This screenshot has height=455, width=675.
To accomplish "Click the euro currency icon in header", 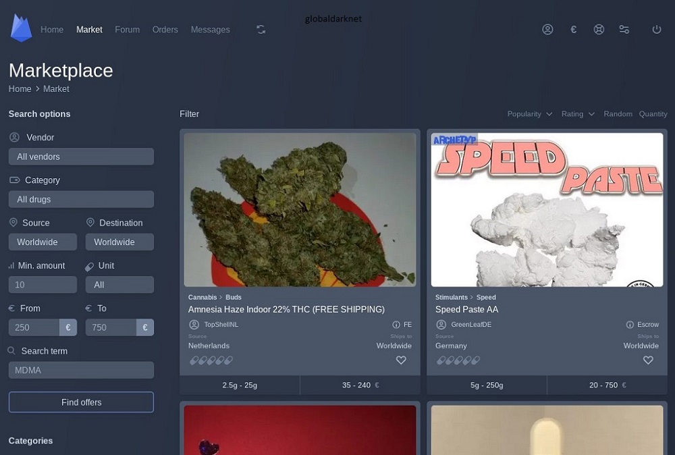I will click(x=573, y=30).
